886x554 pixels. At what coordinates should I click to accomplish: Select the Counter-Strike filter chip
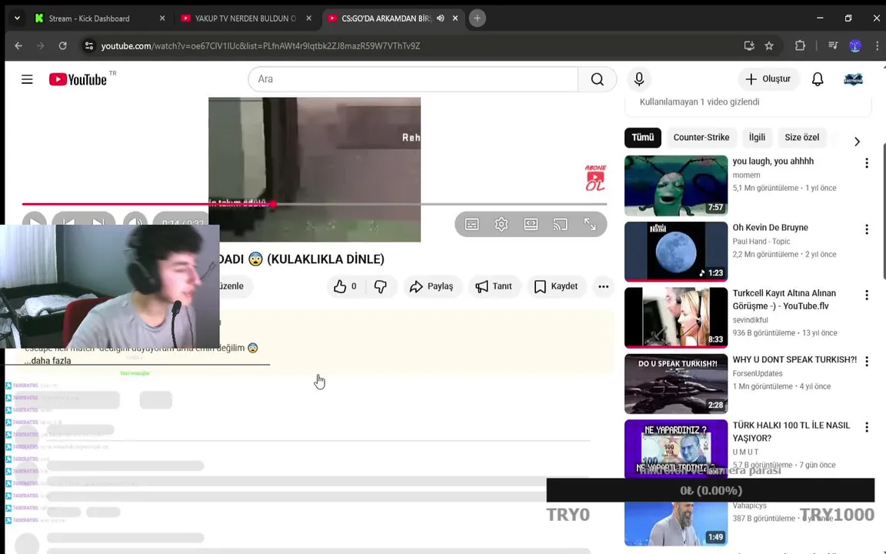[x=701, y=138]
